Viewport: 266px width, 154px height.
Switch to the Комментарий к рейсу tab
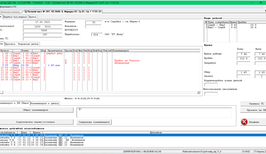45,103
